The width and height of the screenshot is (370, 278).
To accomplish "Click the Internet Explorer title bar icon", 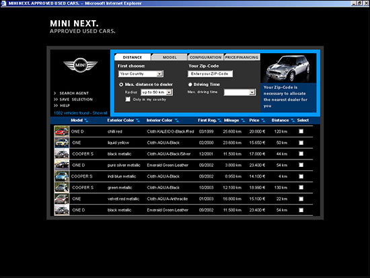I will point(3,3).
